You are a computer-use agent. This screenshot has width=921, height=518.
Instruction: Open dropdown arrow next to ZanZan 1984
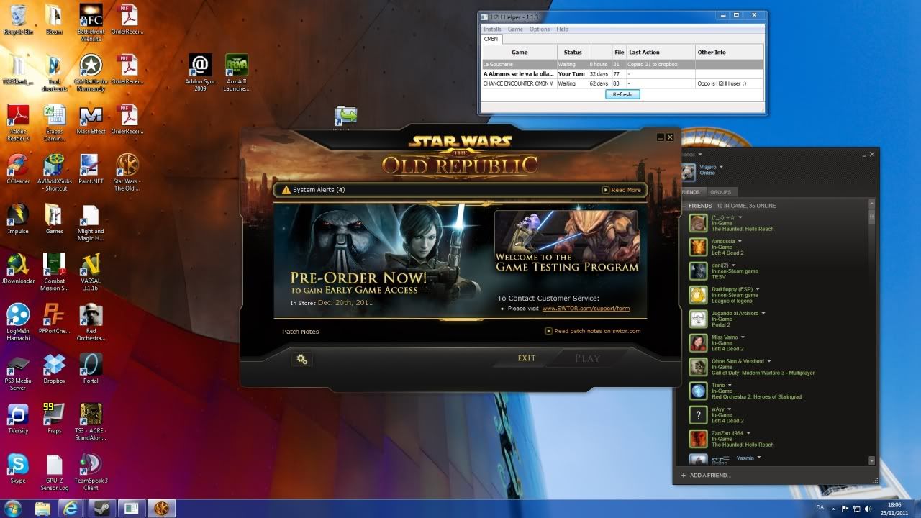[x=749, y=433]
